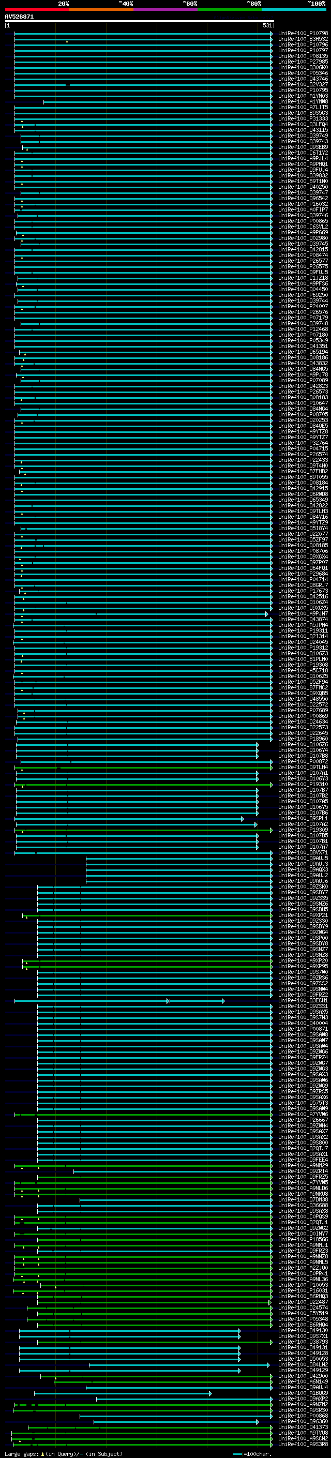Image resolution: width=331 pixels, height=1458 pixels.
Task: Click the red 20% legend color segment
Action: click(x=37, y=9)
